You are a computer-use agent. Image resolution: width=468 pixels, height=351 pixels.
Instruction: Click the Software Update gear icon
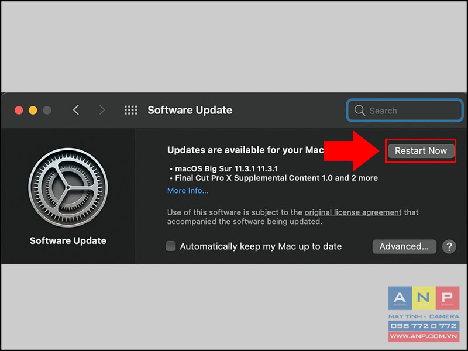(x=68, y=187)
